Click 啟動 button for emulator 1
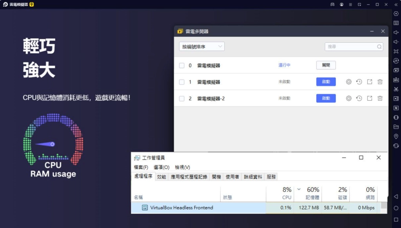The width and height of the screenshot is (401, 228). (x=326, y=82)
